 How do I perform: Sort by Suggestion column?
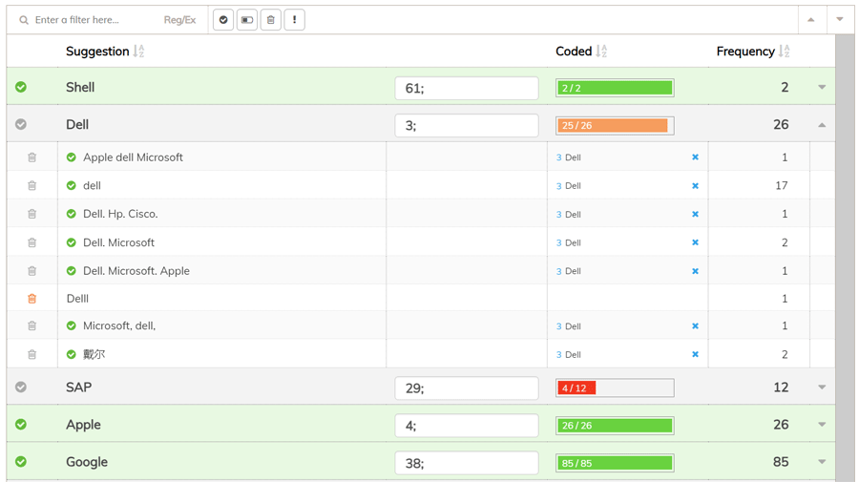click(138, 52)
